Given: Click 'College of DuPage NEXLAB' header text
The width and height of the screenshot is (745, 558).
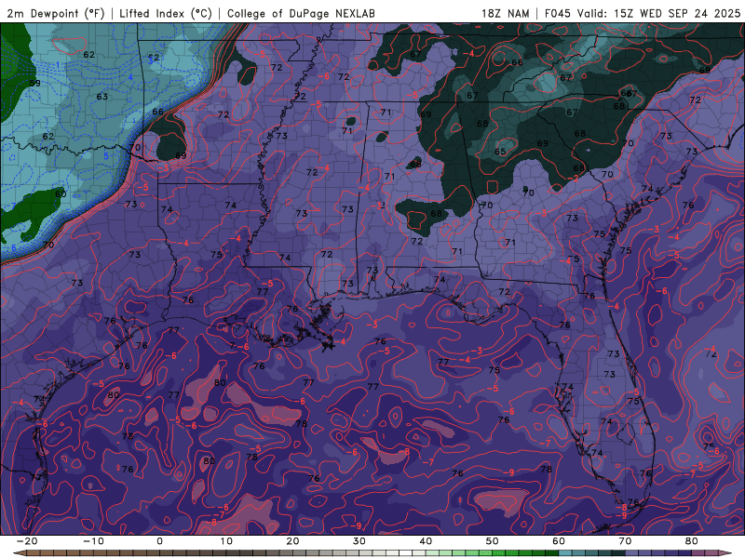Looking at the screenshot, I should (301, 13).
